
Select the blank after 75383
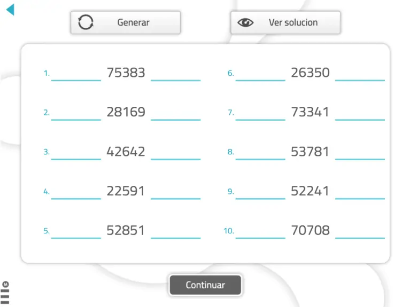click(176, 74)
